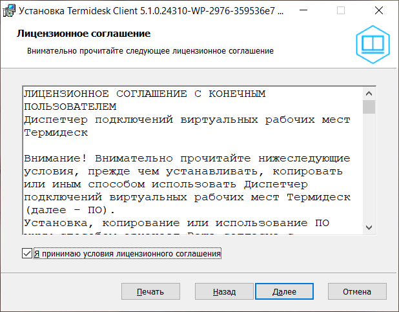
Task: Click the label "Я принимаю условия лицензионного соглашения"
Action: (127, 254)
